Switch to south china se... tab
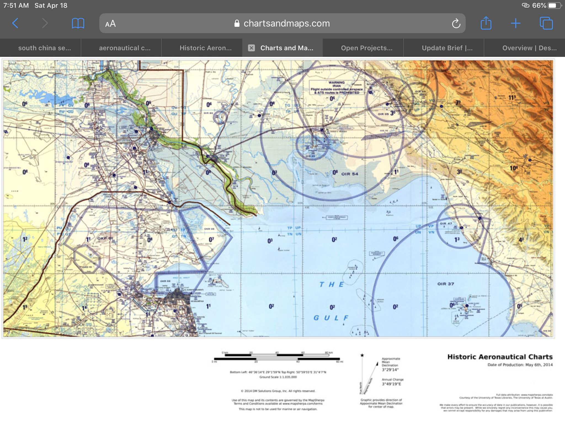The height and width of the screenshot is (424, 565). point(44,48)
